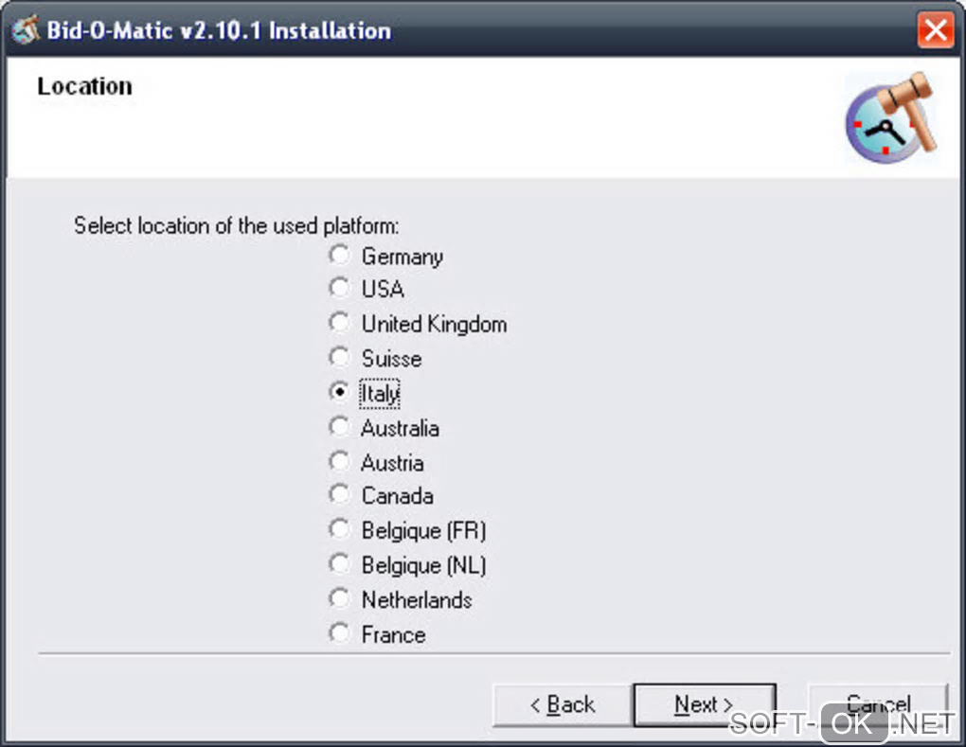Go to previous step with Back
Image resolution: width=966 pixels, height=747 pixels.
pyautogui.click(x=563, y=704)
